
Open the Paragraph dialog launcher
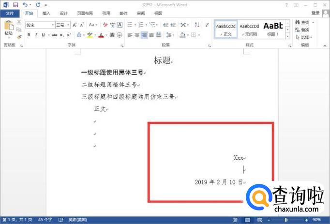click(210, 45)
